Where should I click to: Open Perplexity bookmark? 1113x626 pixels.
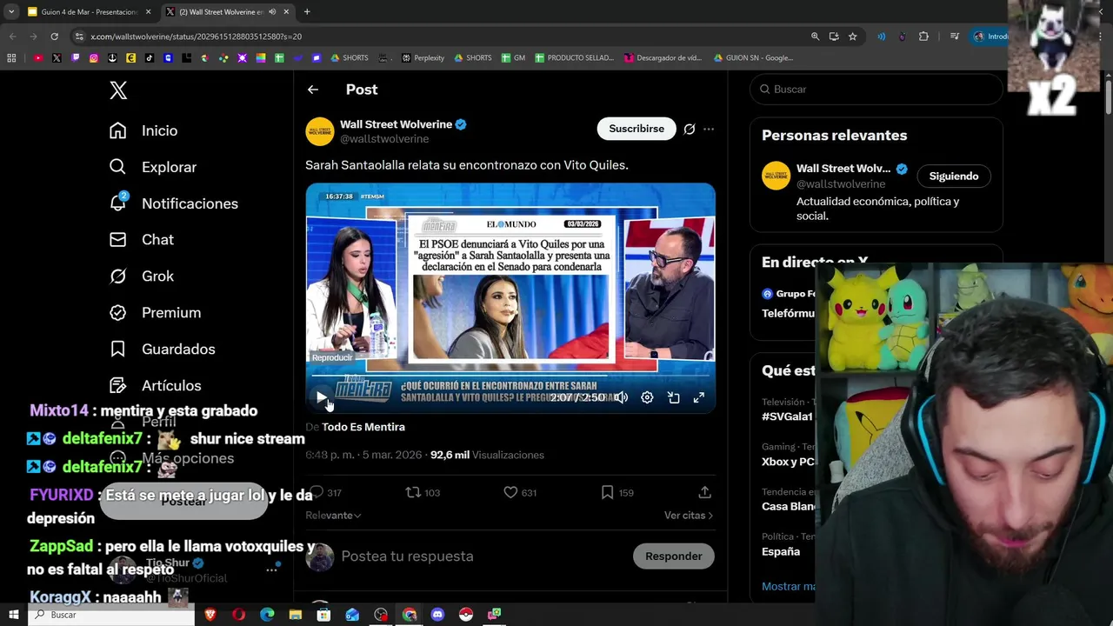point(423,58)
